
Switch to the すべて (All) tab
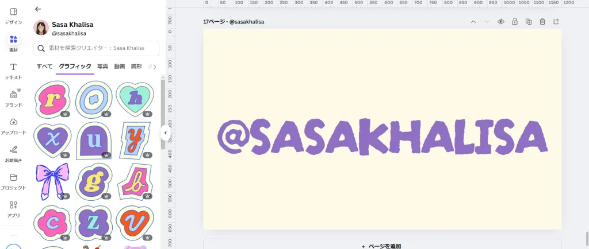[x=44, y=67]
